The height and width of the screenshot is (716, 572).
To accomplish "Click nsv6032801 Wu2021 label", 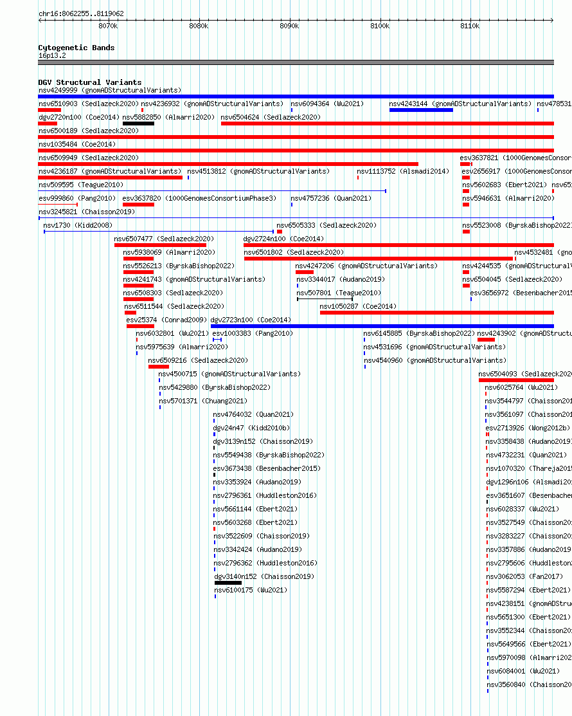I will click(172, 333).
